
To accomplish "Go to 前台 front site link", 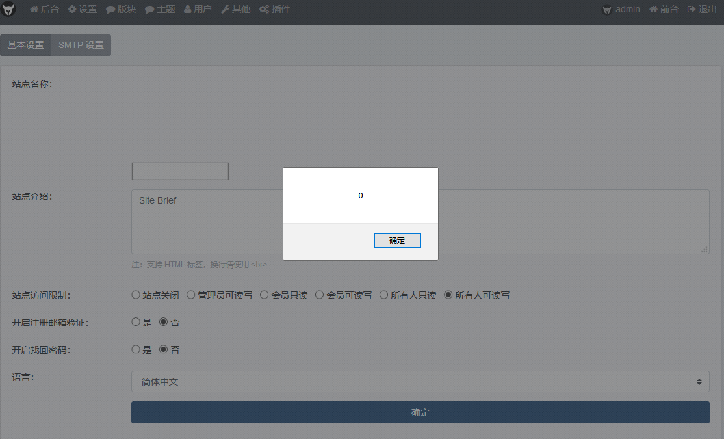I will (664, 9).
